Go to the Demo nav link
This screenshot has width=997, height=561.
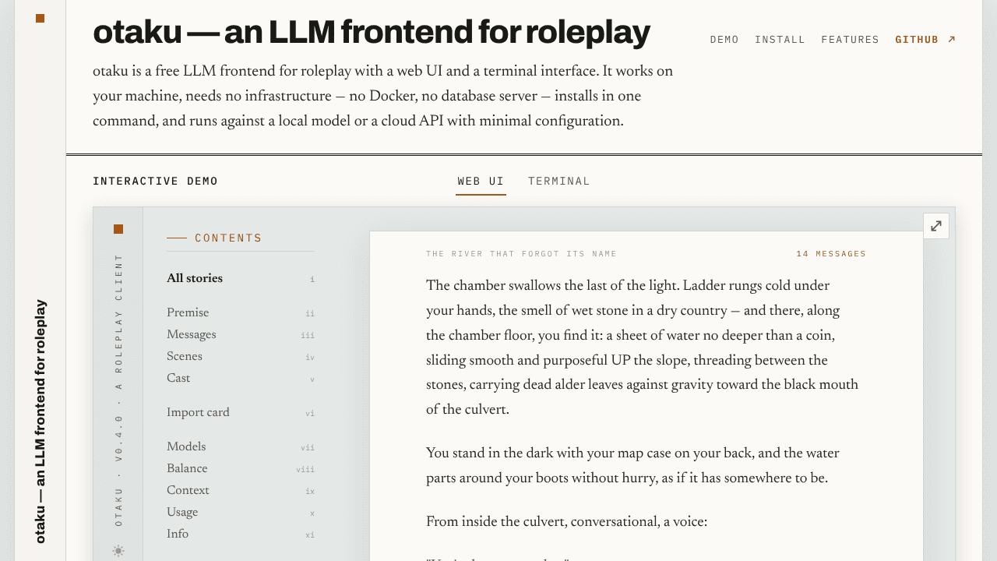pos(724,40)
